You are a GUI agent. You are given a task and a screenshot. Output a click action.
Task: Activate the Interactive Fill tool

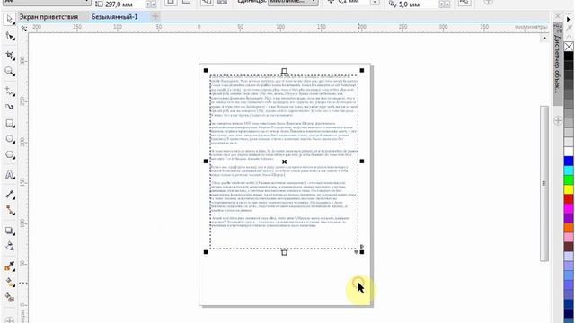point(10,283)
